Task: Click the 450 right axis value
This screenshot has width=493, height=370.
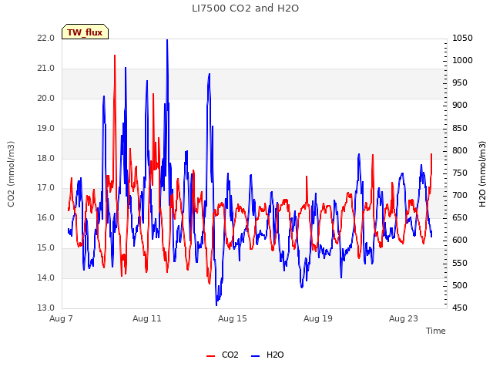Action: point(460,308)
